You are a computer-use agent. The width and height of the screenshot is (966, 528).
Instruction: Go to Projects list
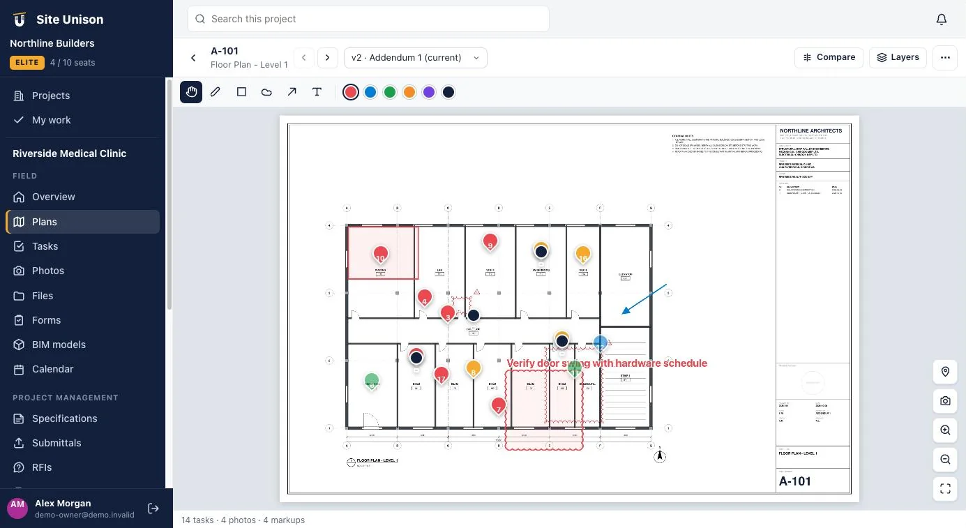[x=82, y=96]
